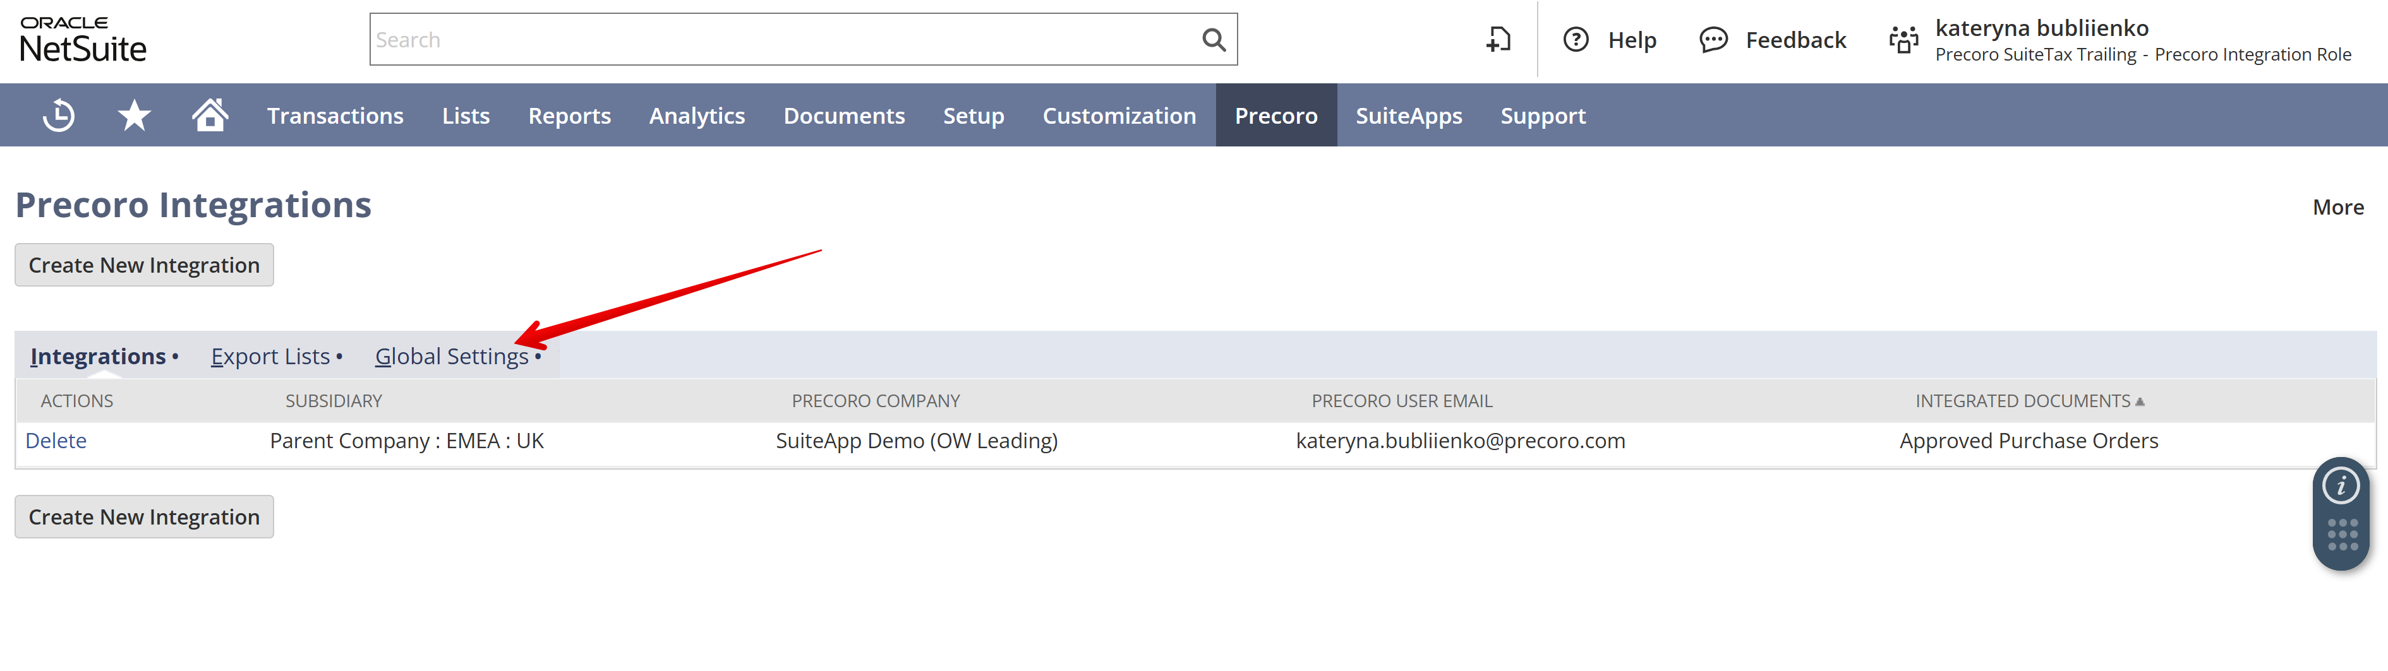This screenshot has width=2388, height=671.
Task: Open the Reports menu
Action: click(x=569, y=116)
